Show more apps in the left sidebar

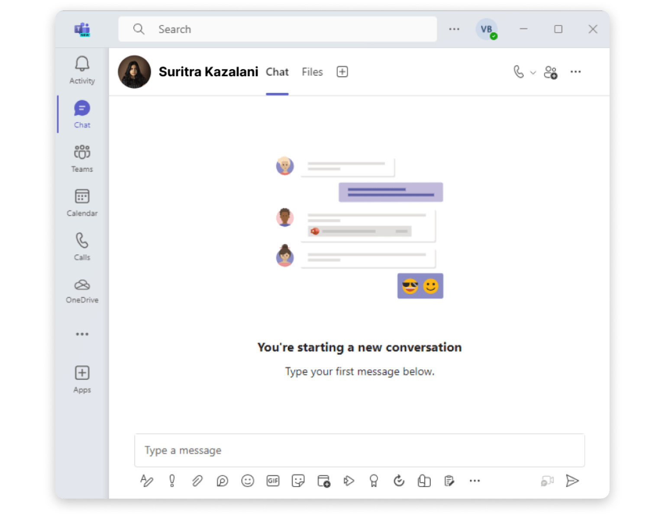click(x=82, y=334)
